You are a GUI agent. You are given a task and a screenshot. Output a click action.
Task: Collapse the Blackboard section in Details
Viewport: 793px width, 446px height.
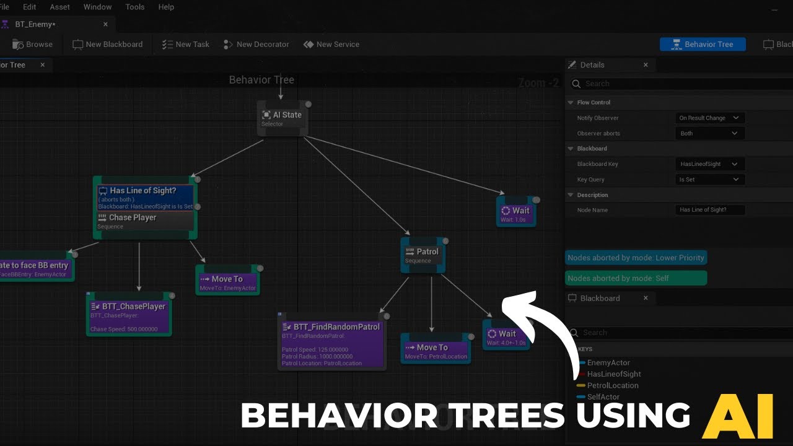[571, 149]
